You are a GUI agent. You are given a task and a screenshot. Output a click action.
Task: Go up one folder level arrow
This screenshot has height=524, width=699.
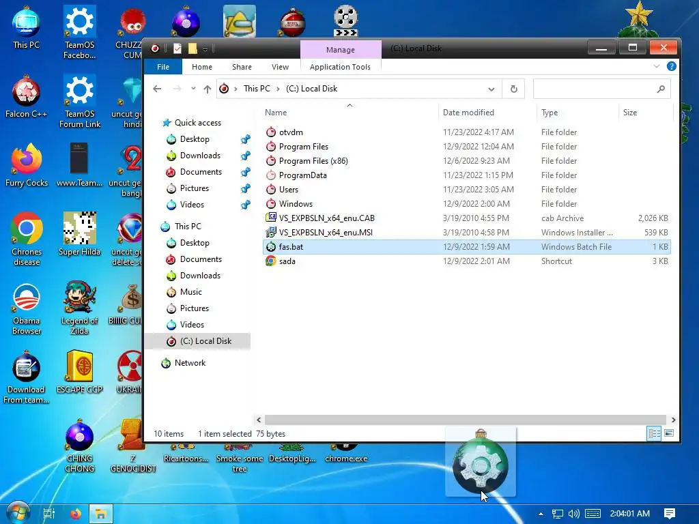coord(208,89)
